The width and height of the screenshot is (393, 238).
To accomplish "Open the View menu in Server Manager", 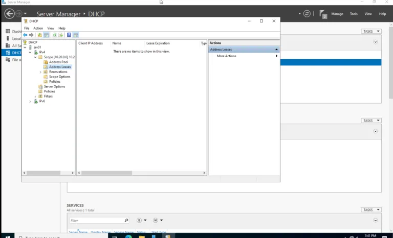I will [368, 14].
